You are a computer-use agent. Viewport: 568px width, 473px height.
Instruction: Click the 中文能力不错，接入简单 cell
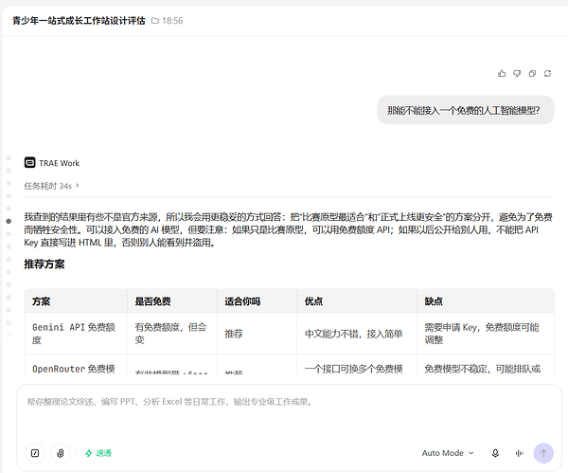357,334
